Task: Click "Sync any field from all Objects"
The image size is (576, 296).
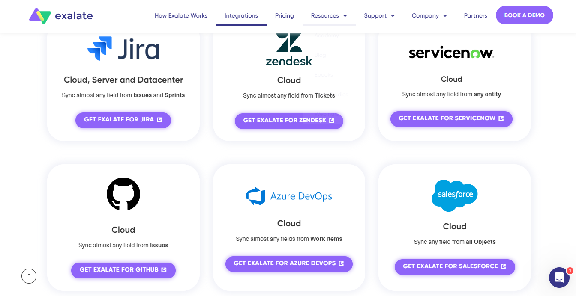Action: pos(455,242)
